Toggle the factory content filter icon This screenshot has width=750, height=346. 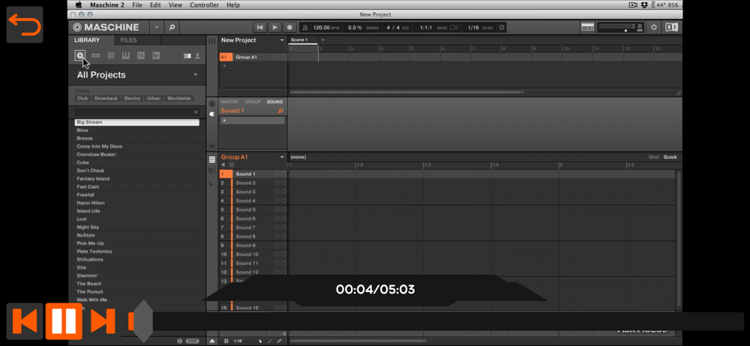click(187, 56)
